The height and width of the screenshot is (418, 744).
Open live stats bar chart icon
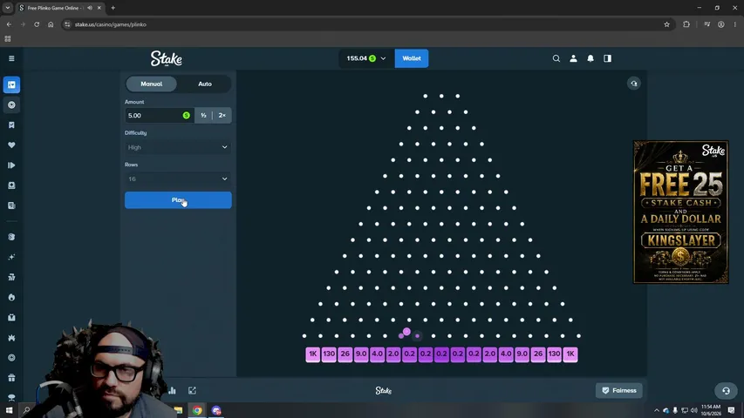[172, 390]
